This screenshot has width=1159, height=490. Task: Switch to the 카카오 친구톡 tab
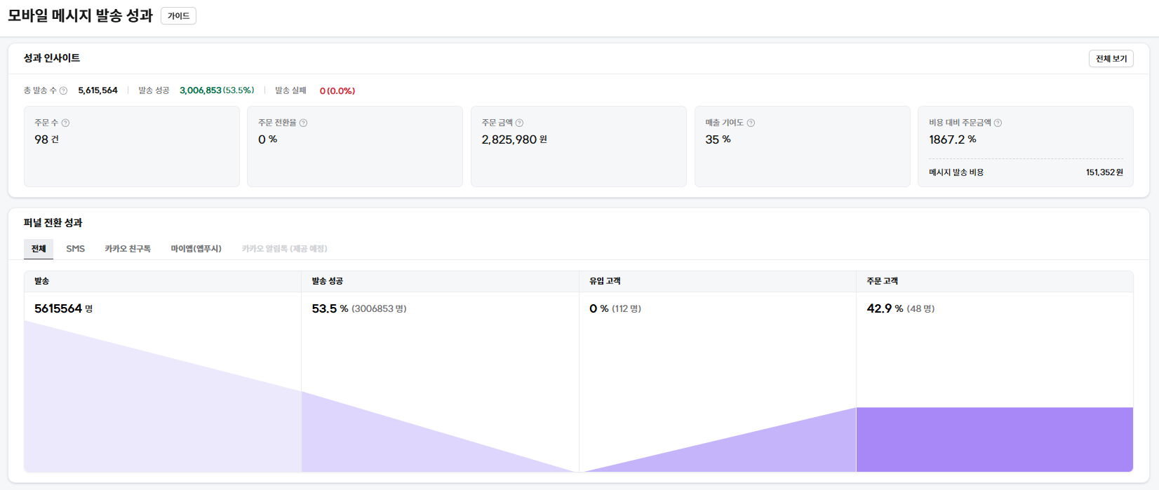[128, 249]
